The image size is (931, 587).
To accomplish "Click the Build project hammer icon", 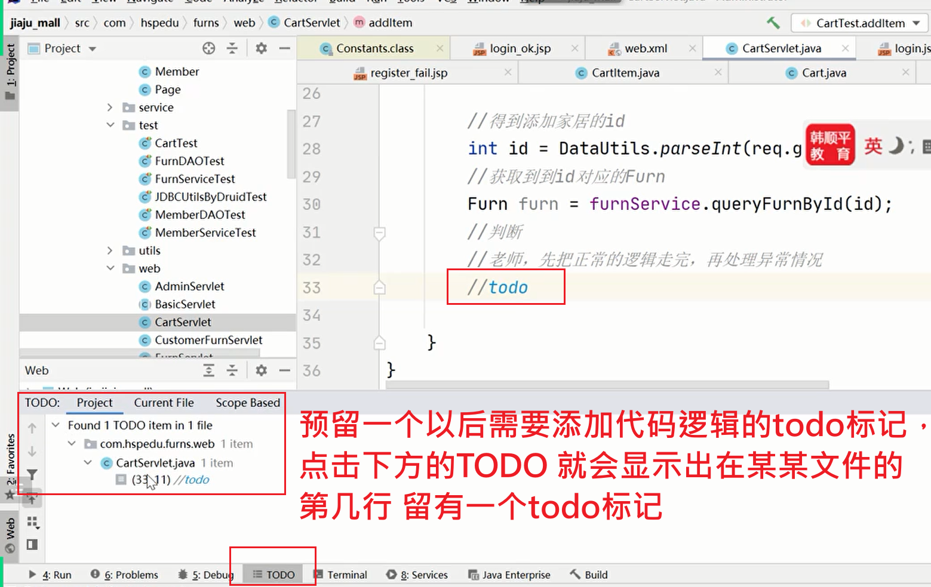I will tap(773, 23).
